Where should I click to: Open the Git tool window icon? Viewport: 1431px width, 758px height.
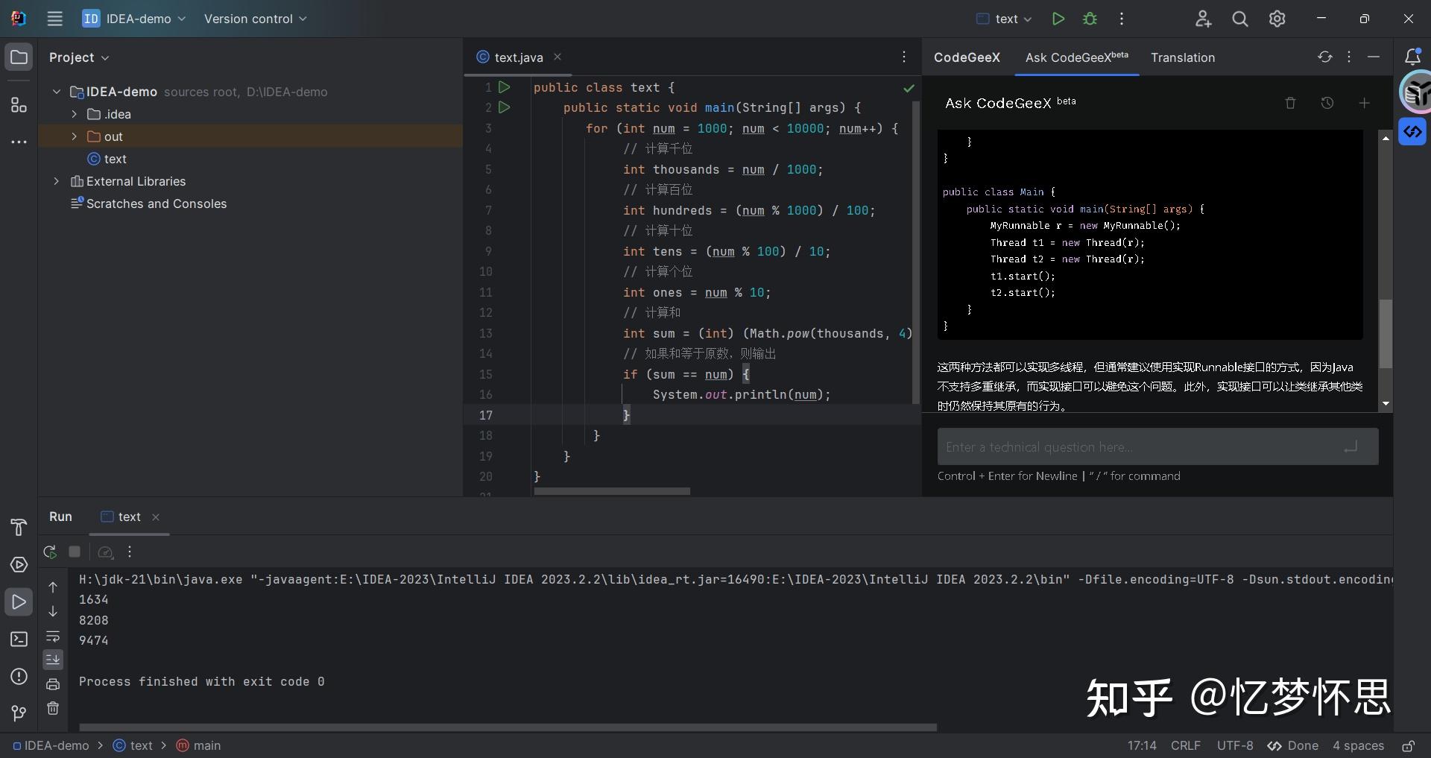(19, 713)
